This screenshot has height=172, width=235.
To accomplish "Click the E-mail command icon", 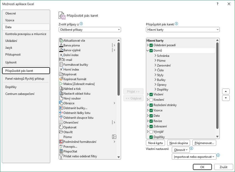I will 61,60.
